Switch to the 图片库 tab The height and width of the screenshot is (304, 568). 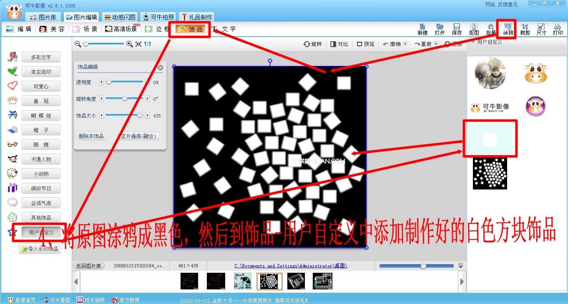[43, 17]
